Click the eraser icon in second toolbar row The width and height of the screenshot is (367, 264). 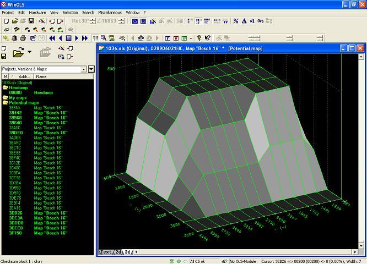[x=7, y=30]
